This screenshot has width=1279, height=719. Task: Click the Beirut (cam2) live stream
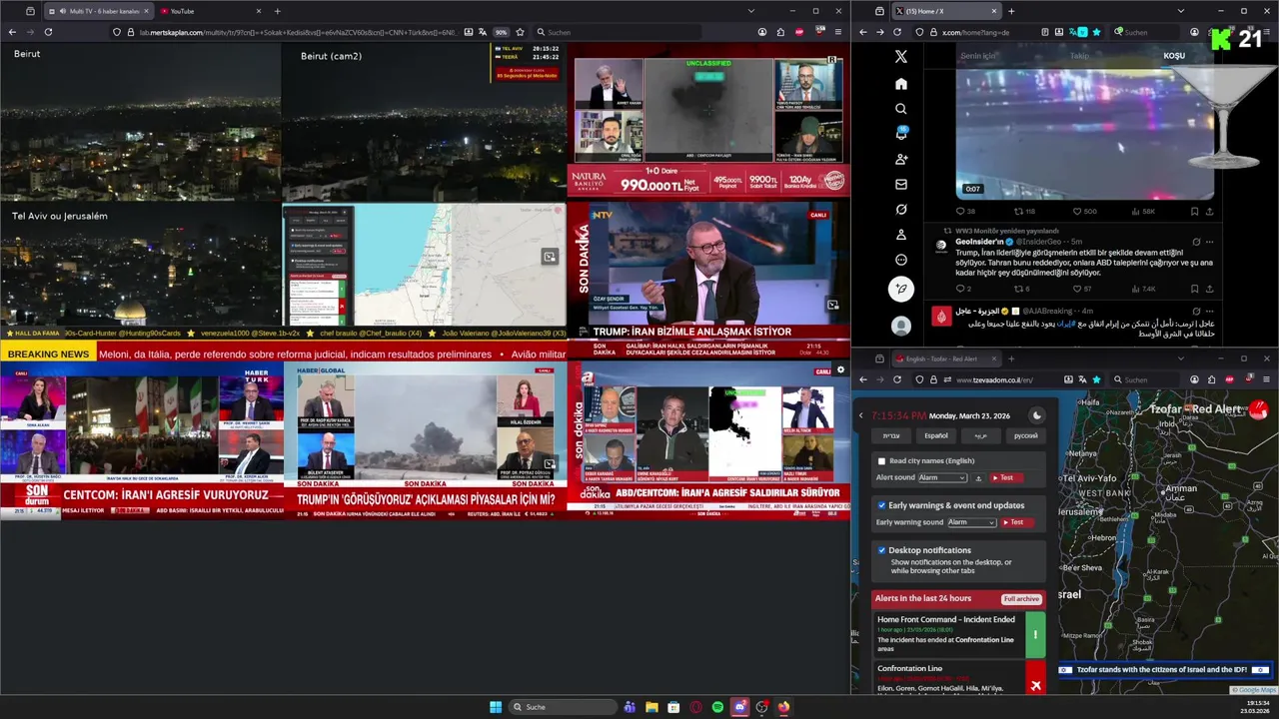[x=424, y=122]
